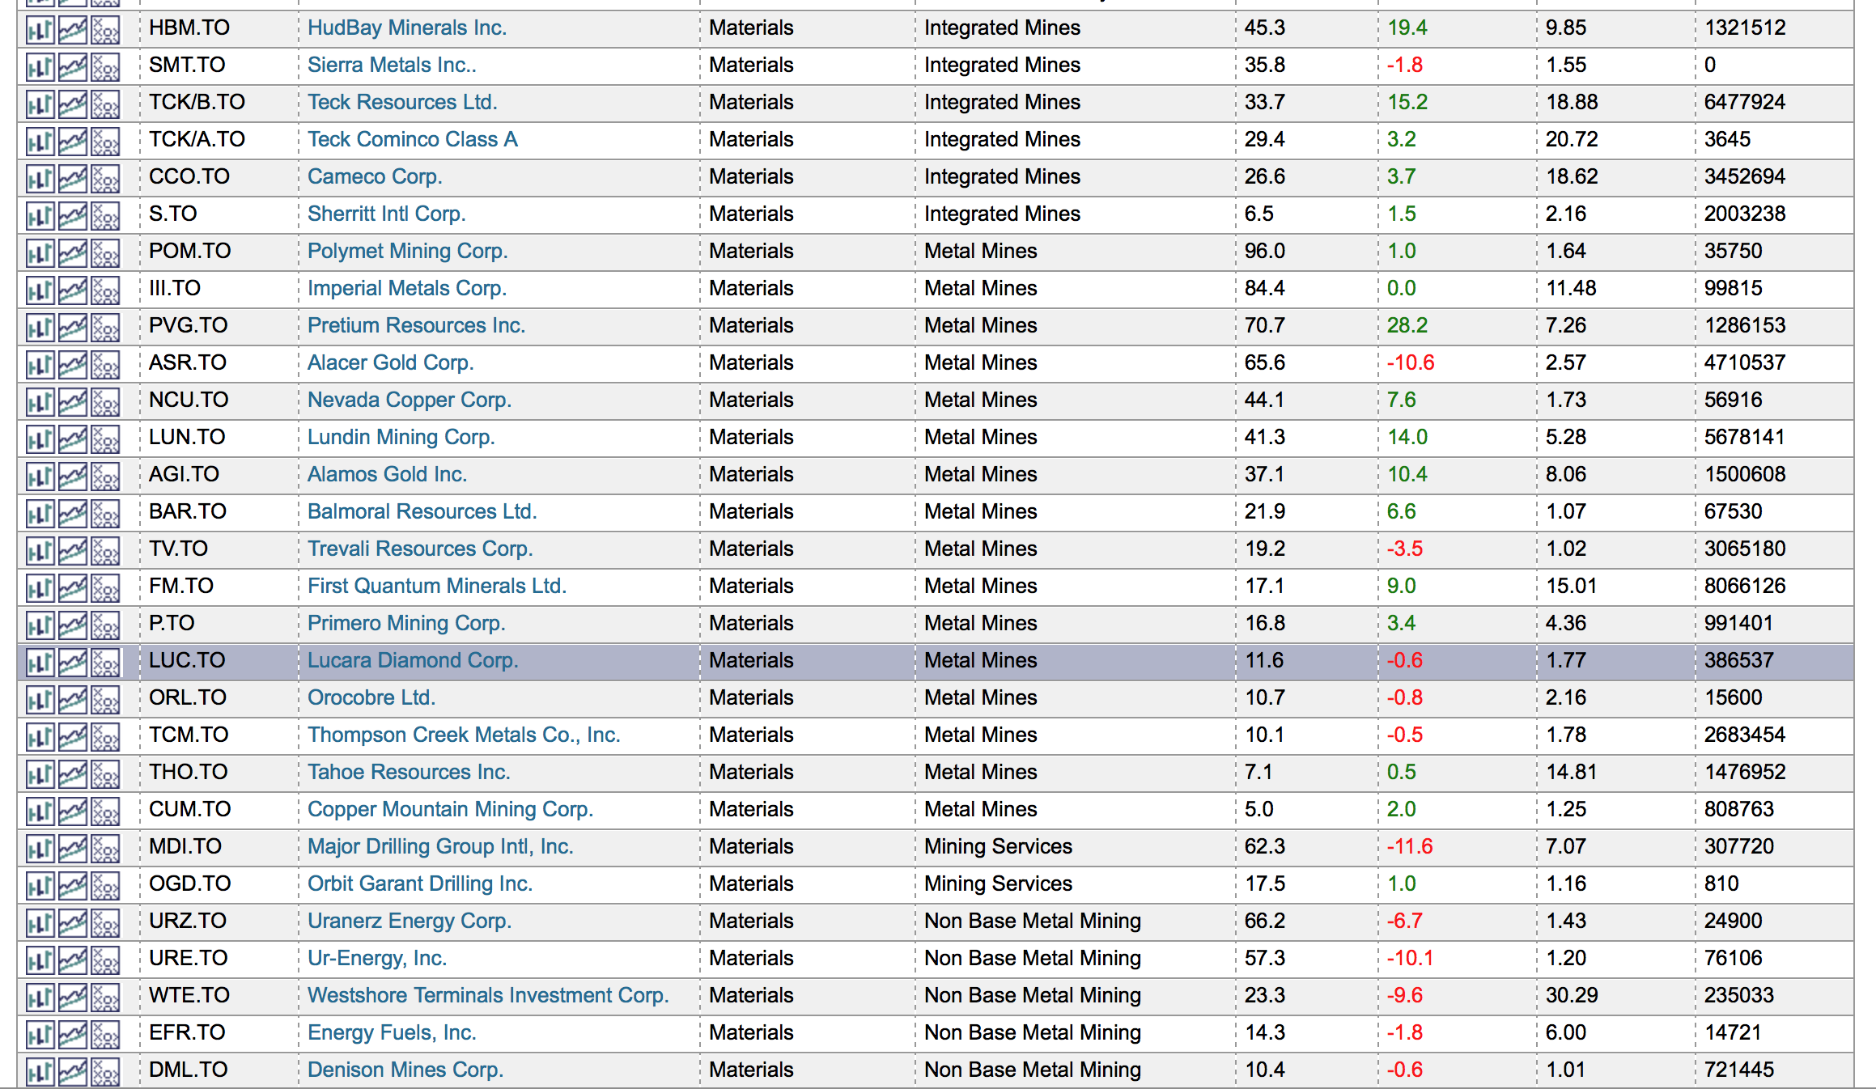1876x1089 pixels.
Task: Click First Quantum Minerals Ltd. link
Action: click(x=436, y=587)
